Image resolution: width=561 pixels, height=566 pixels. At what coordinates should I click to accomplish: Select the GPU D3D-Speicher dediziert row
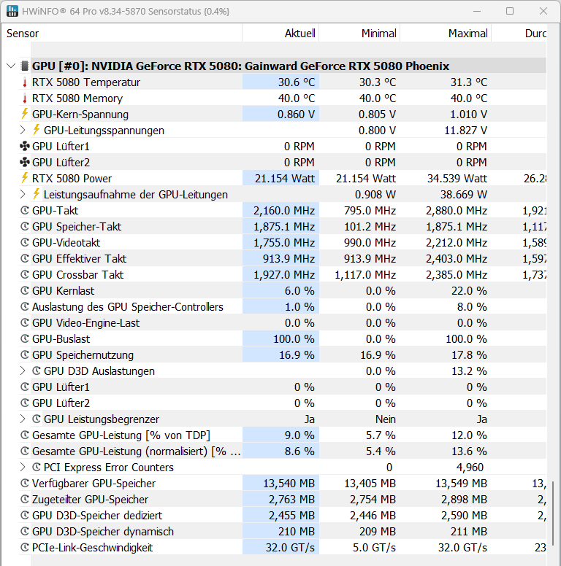[283, 516]
